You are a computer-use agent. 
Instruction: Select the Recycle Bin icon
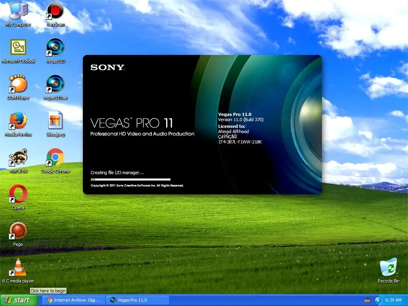[388, 271]
